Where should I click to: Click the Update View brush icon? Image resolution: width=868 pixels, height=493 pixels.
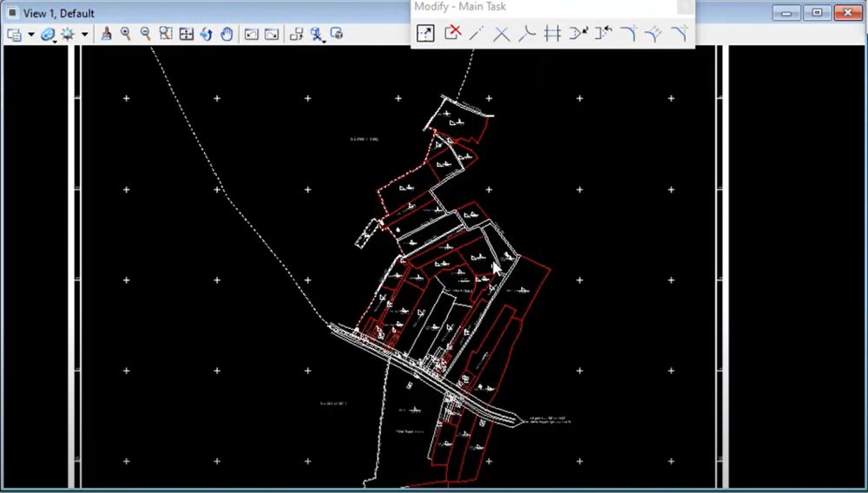pos(106,35)
